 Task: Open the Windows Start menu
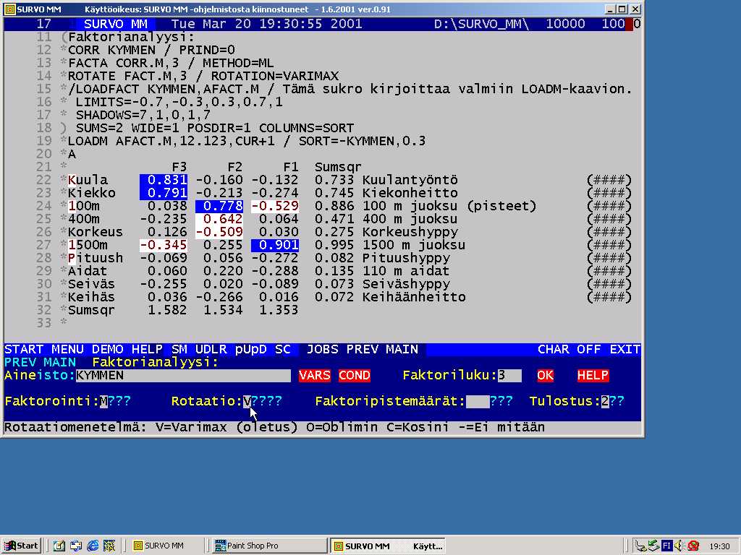20,546
